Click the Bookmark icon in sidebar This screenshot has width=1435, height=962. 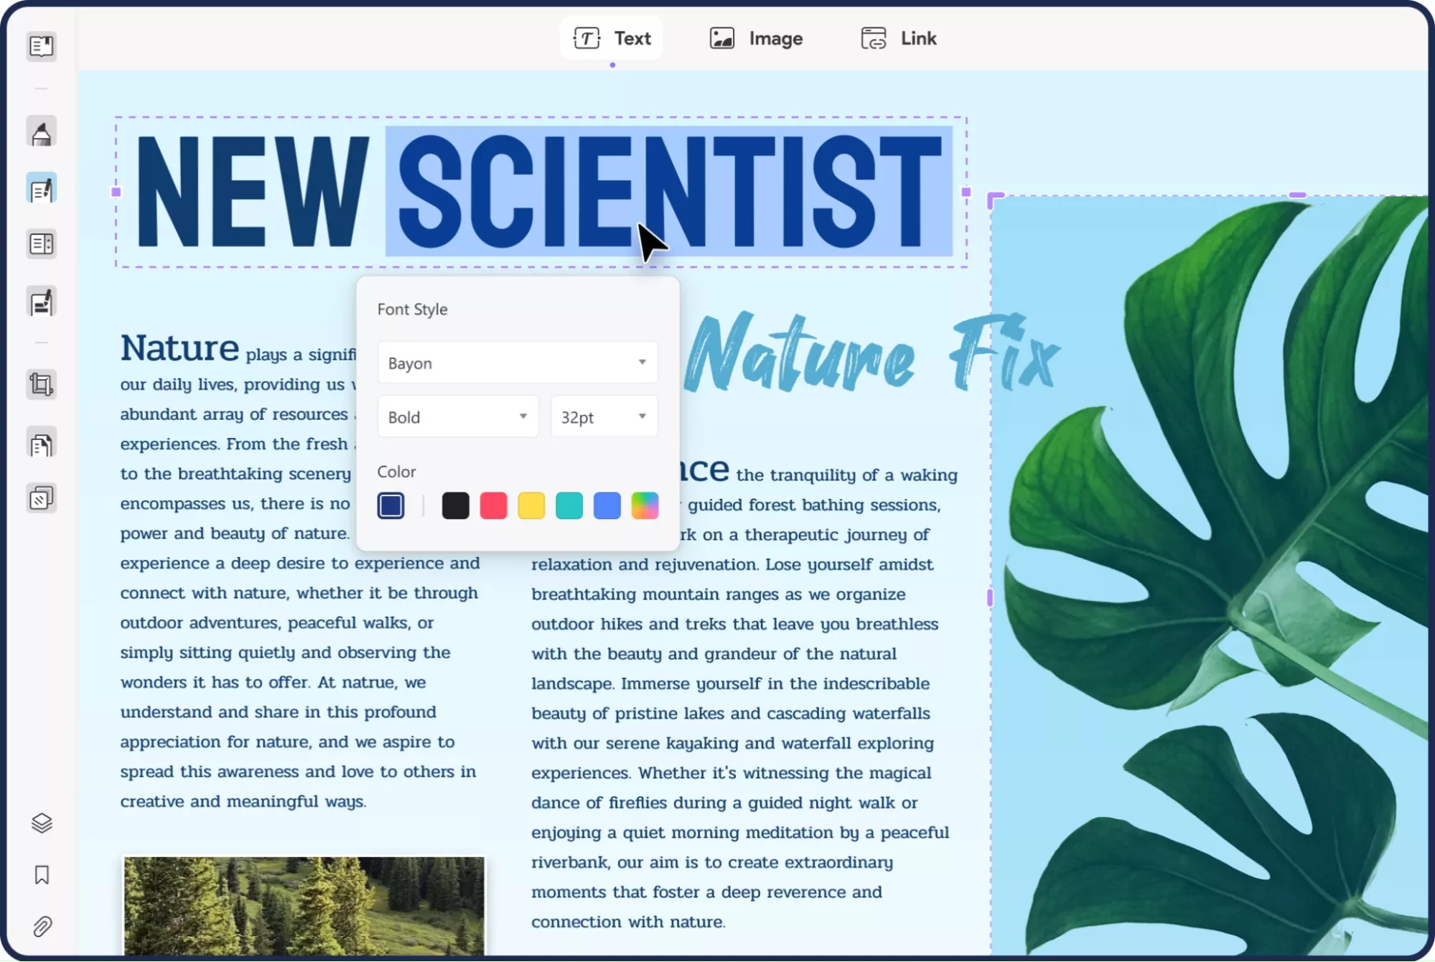click(x=39, y=875)
